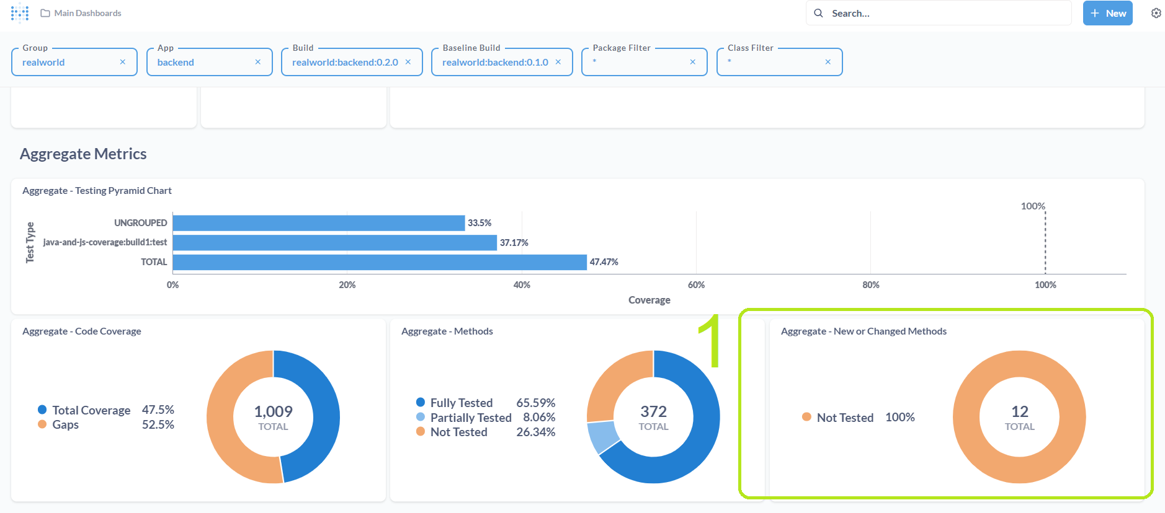
Task: Click the Gaps legend label
Action: [x=65, y=425]
